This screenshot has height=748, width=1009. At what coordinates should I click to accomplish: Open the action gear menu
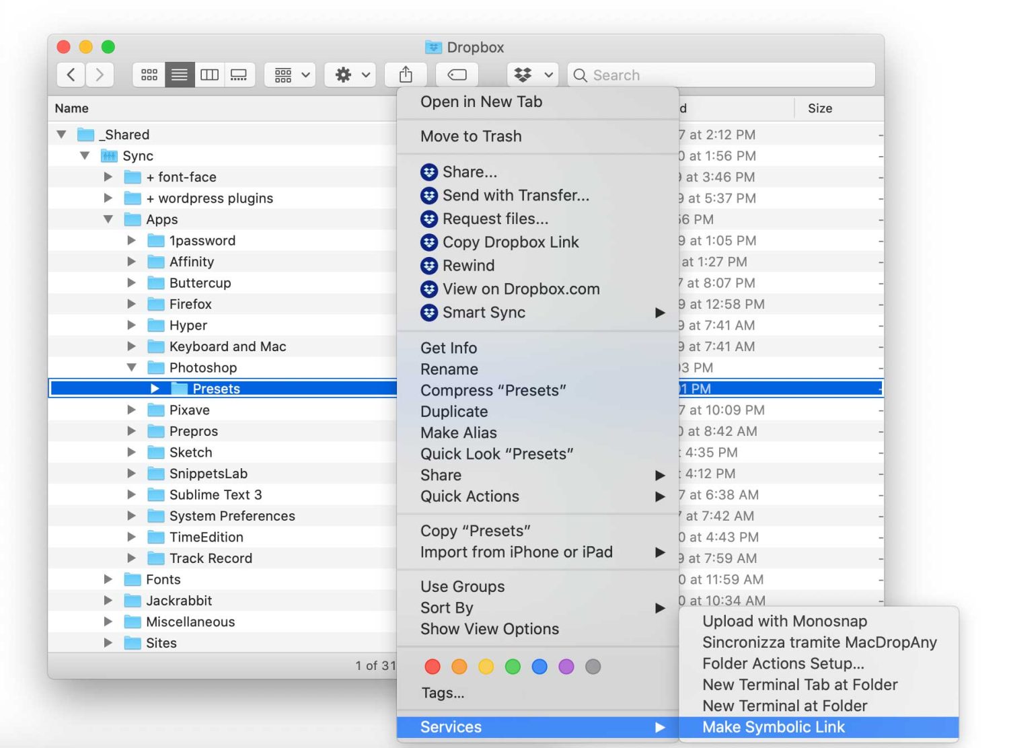(x=349, y=74)
